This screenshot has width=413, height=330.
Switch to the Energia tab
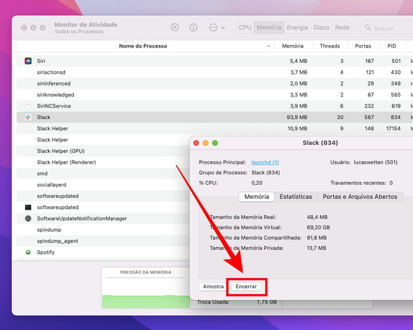297,27
